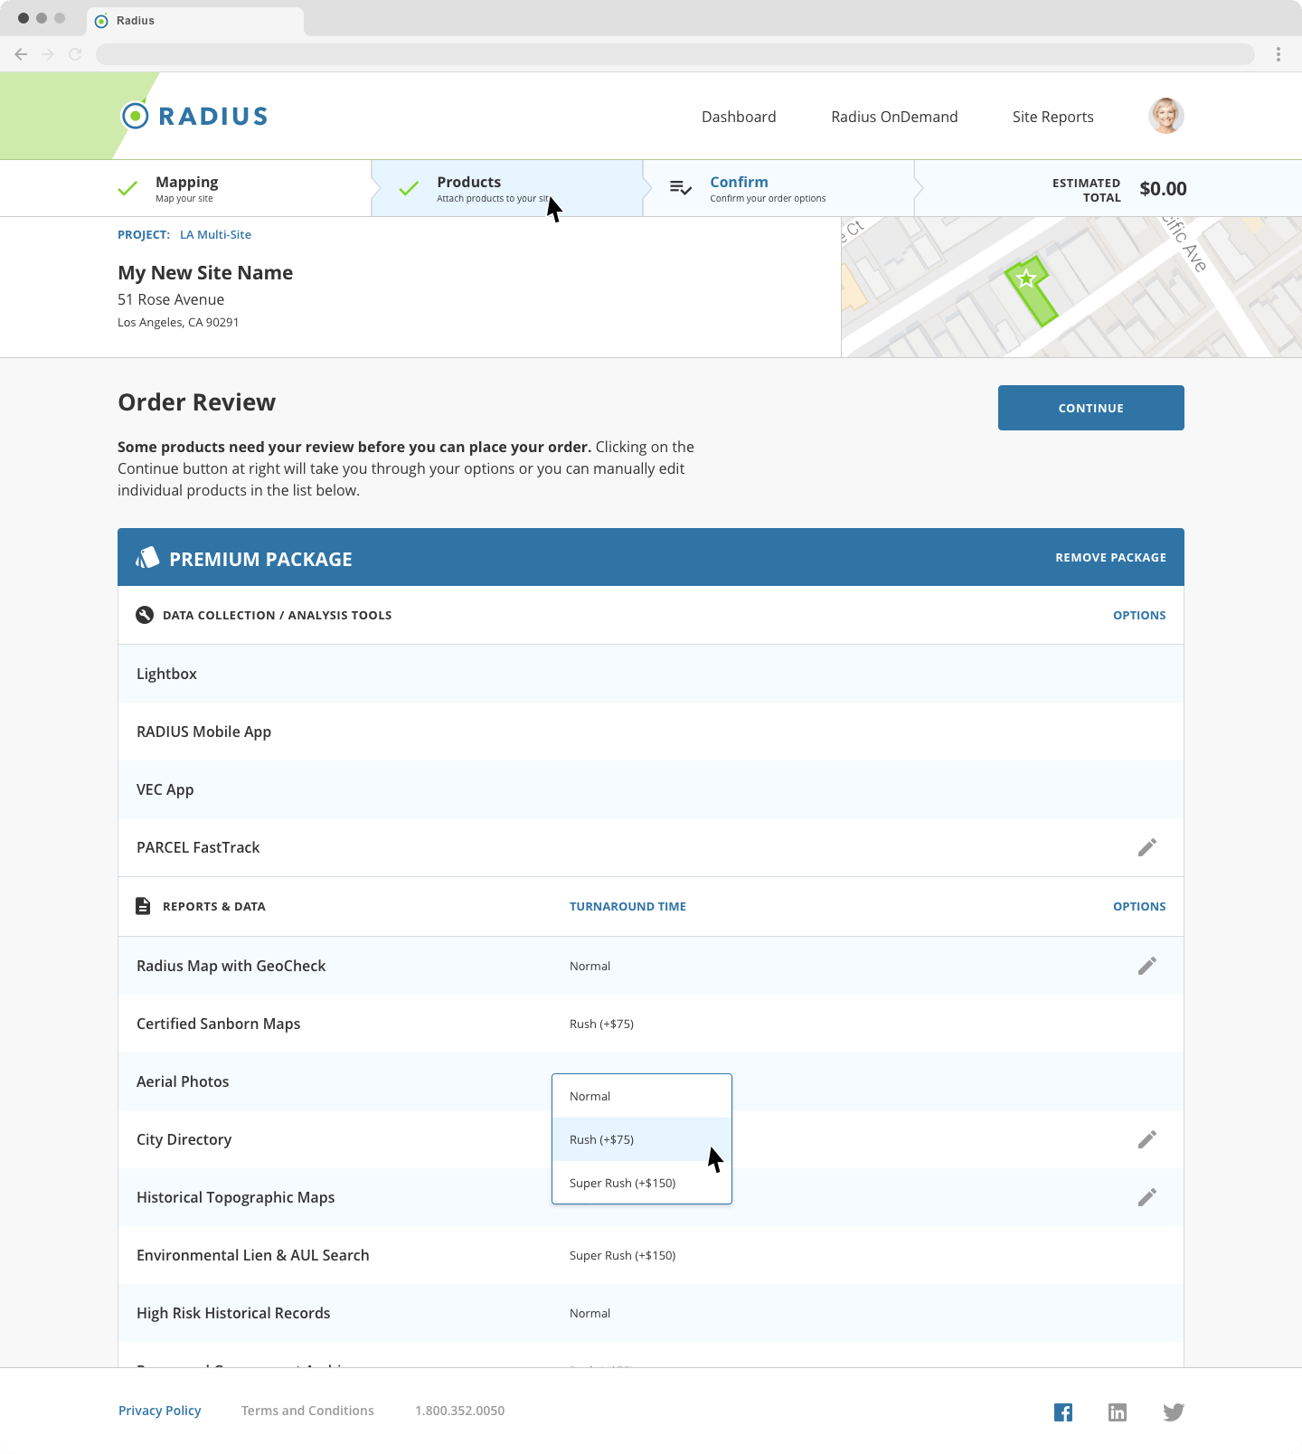Image resolution: width=1302 pixels, height=1454 pixels.
Task: Open Radius OnDemand menu item
Action: pos(894,117)
